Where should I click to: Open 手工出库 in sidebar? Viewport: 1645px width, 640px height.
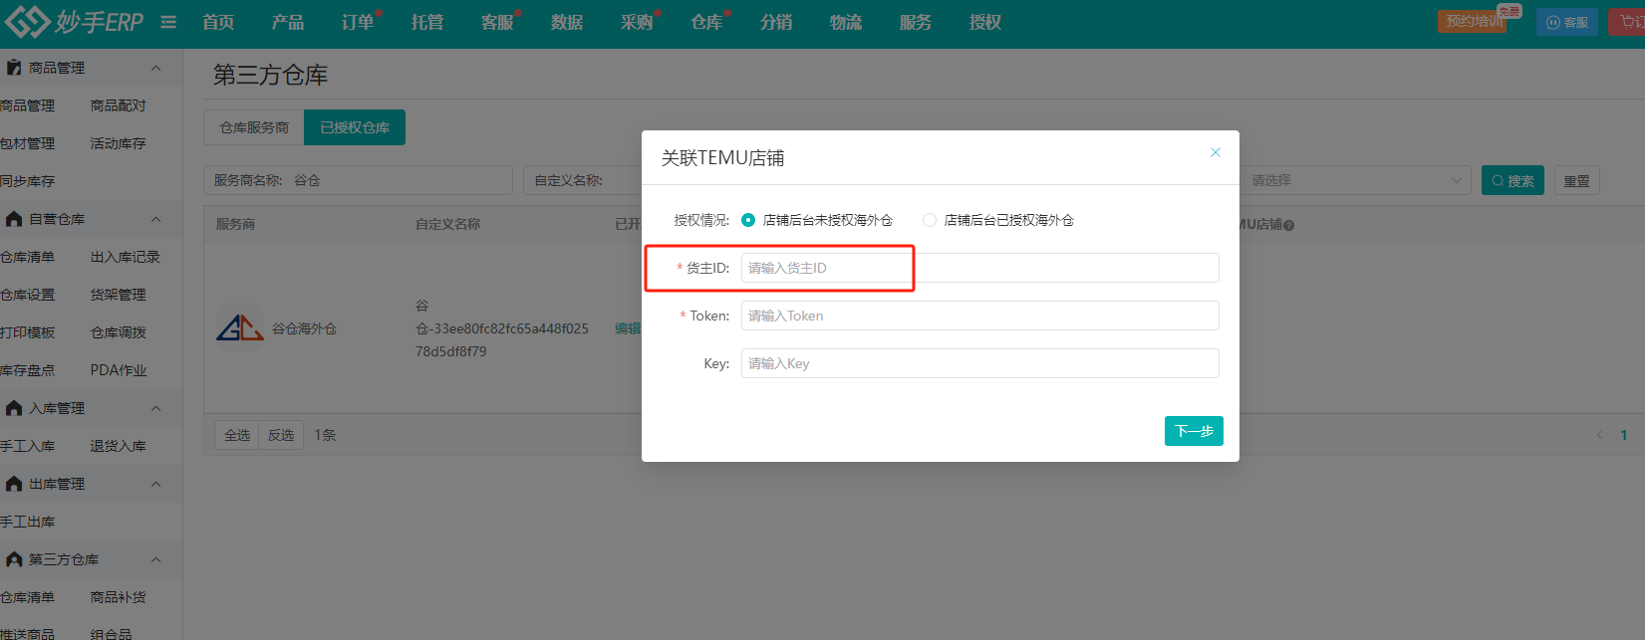(x=27, y=522)
